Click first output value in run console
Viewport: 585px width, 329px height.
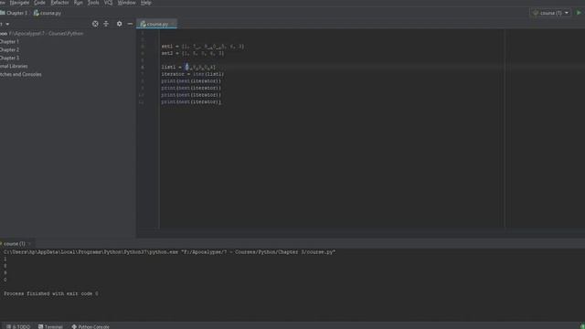pos(5,260)
